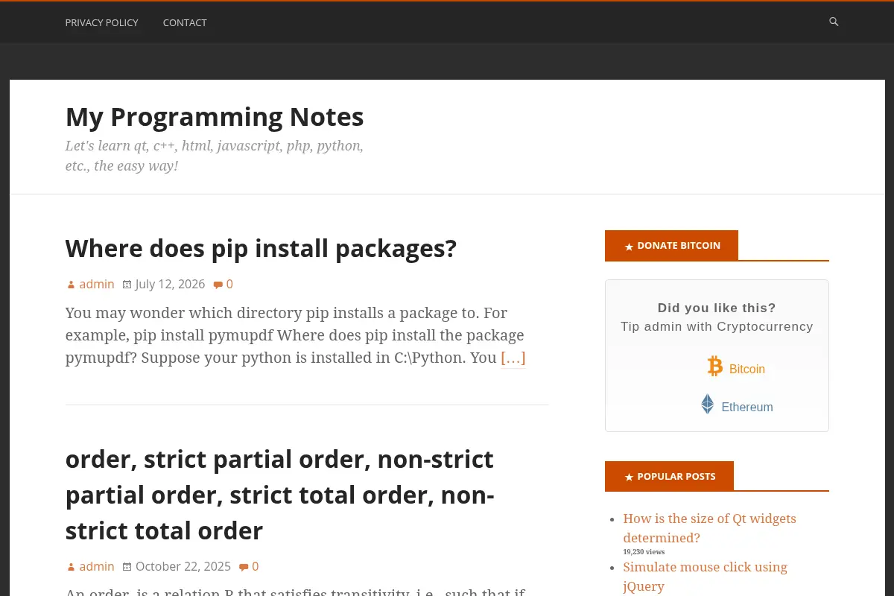Click the Bitcoin logo icon
Screen dimensions: 894x596
(715, 366)
